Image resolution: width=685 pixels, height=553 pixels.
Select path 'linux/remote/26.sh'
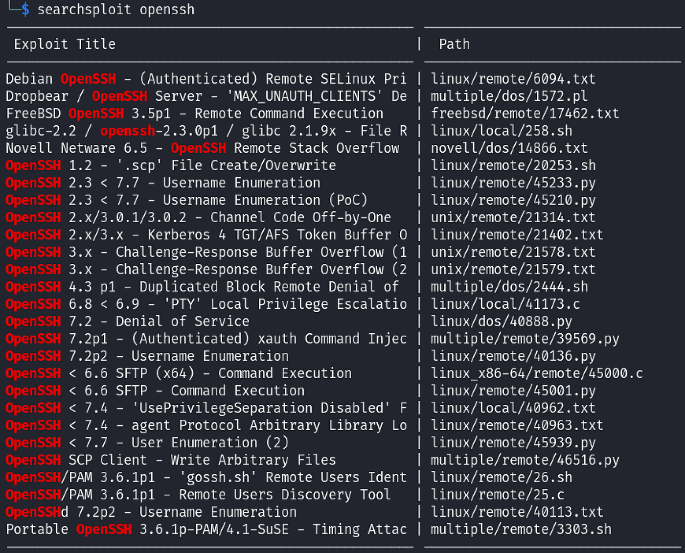coord(501,477)
